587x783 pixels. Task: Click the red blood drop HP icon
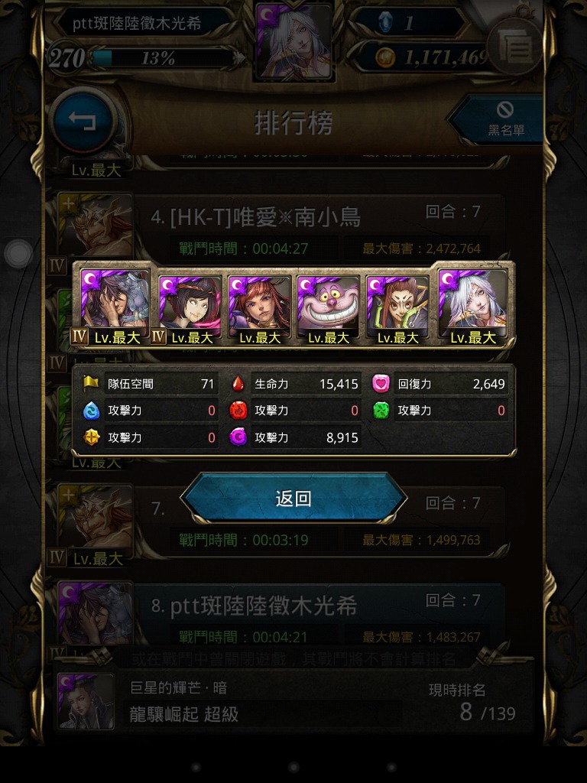(238, 384)
